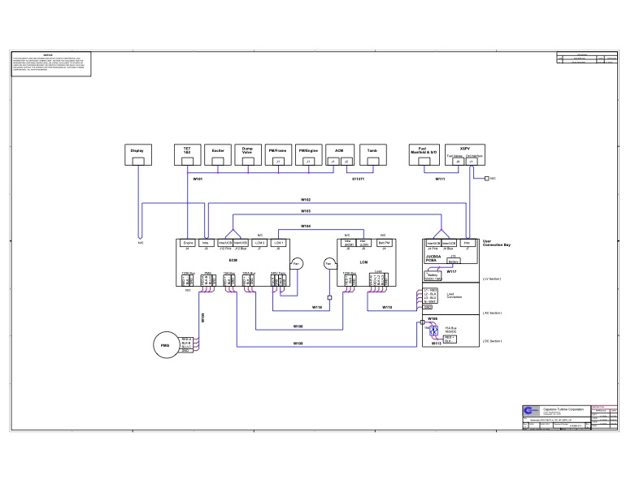
Task: Click the small square junction on W118 wire
Action: (329, 298)
